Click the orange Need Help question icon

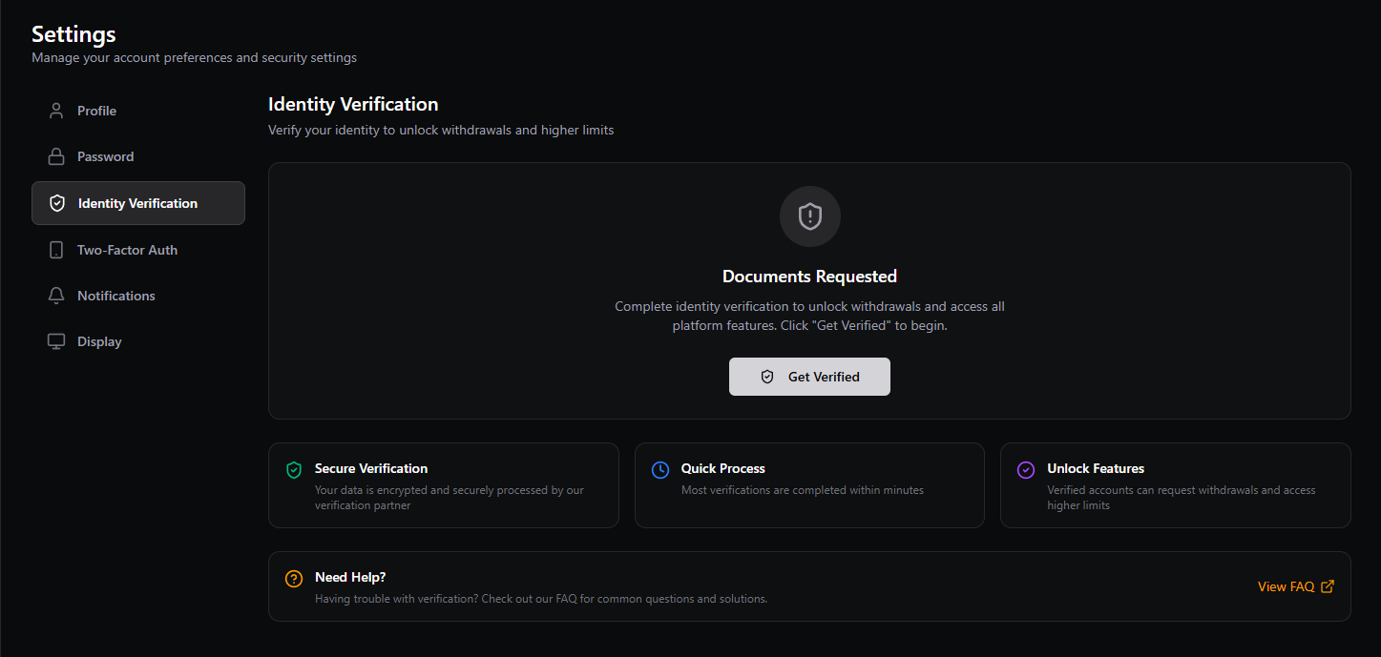coord(294,579)
